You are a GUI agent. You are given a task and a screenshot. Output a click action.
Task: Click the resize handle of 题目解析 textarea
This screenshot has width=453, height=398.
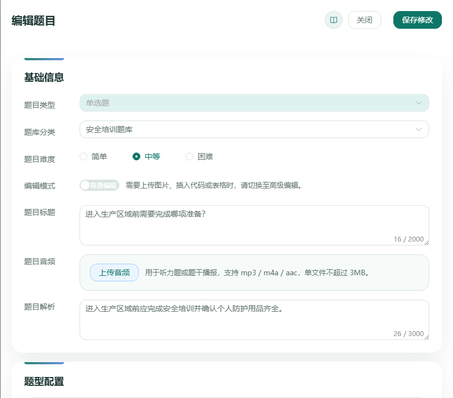point(426,337)
